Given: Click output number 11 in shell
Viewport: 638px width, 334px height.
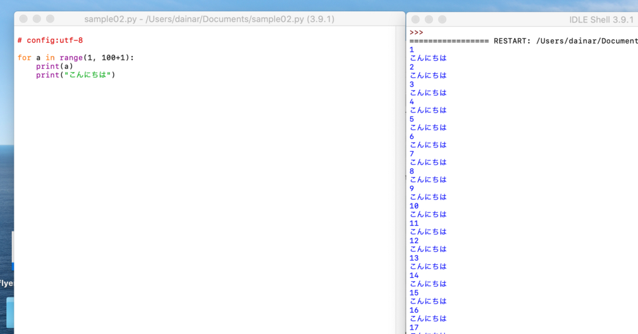Looking at the screenshot, I should 414,223.
